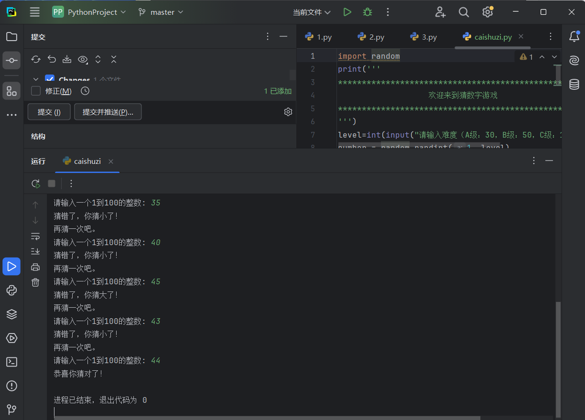Toggle scroll to end of console

pos(35,251)
